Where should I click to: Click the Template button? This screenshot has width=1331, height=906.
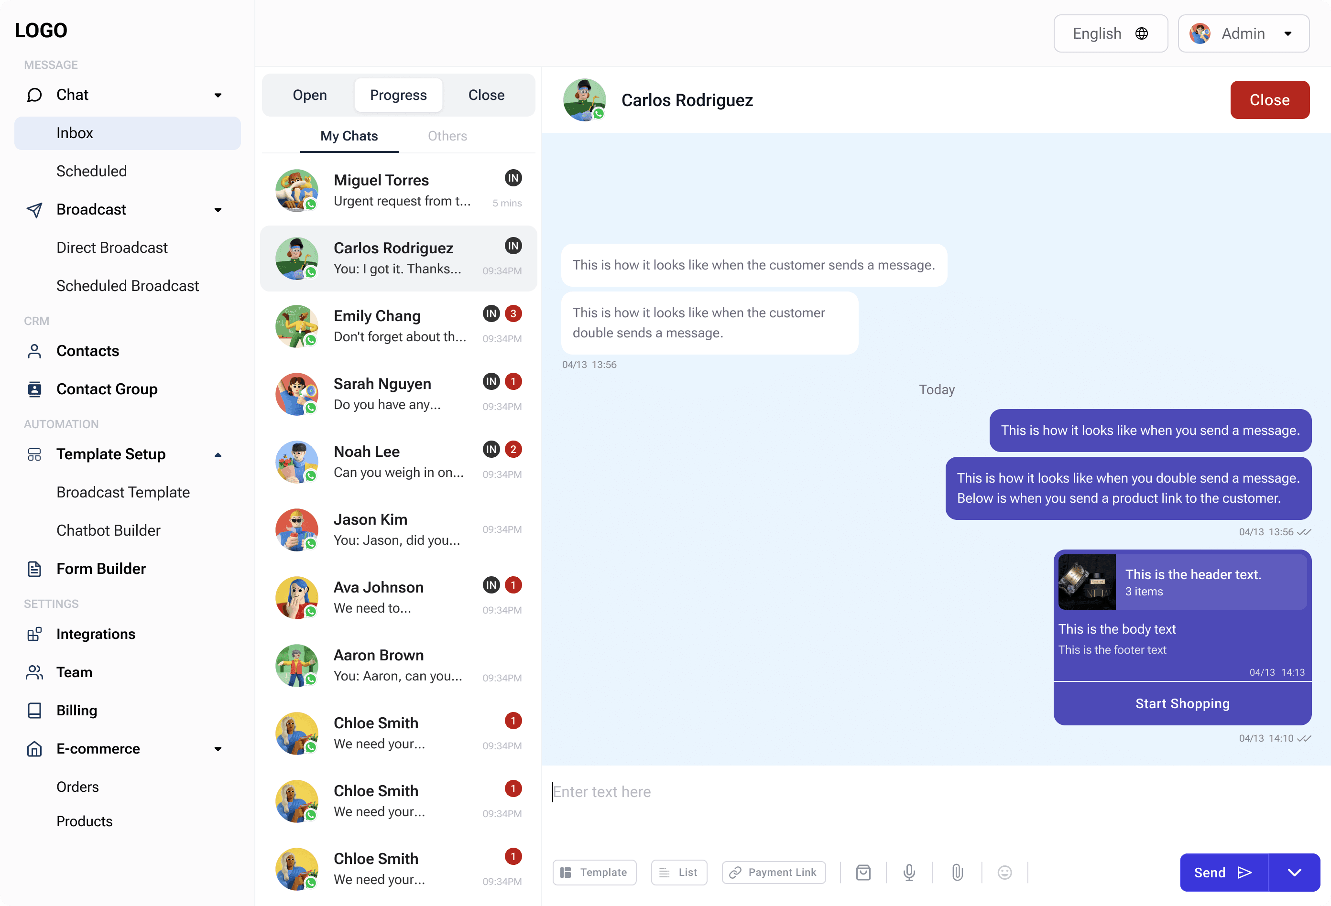point(594,872)
